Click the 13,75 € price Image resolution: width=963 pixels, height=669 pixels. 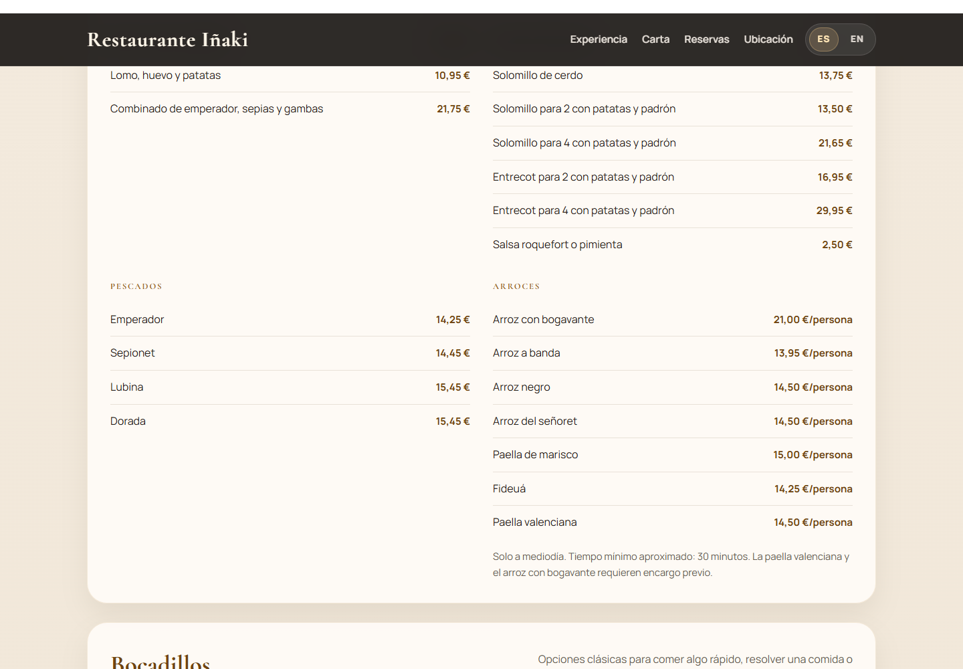(x=835, y=76)
